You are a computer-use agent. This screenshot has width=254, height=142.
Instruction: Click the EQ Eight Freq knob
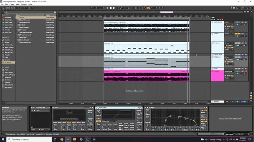point(147,112)
